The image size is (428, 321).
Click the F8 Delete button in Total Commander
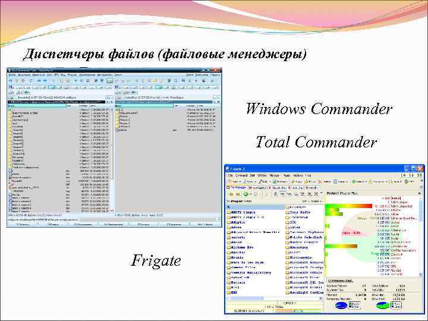[174, 224]
